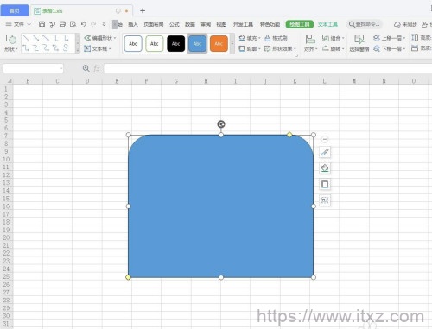Click the Name Box input field

tap(33, 68)
